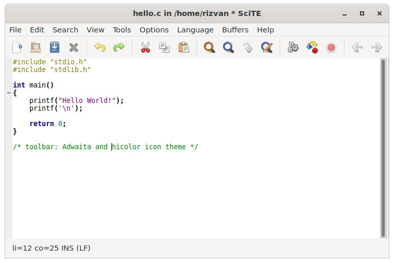394x263 pixels.
Task: Open the Buffers menu
Action: click(x=235, y=30)
